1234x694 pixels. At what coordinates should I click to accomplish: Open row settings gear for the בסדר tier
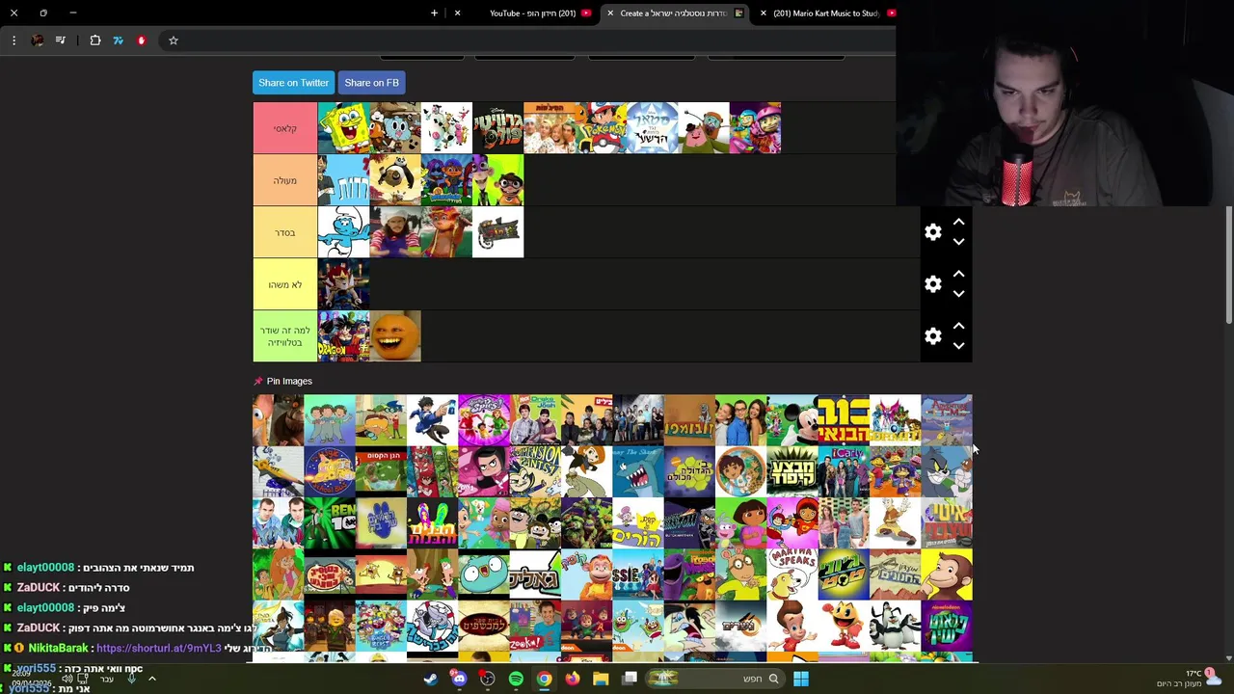tap(933, 232)
